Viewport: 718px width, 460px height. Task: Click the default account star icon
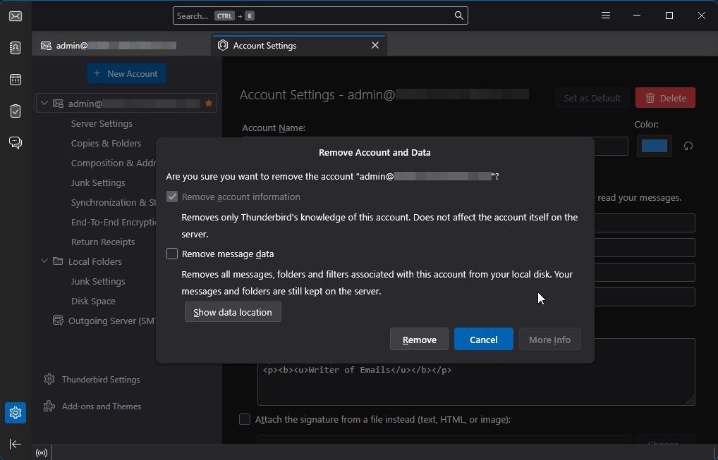(209, 103)
